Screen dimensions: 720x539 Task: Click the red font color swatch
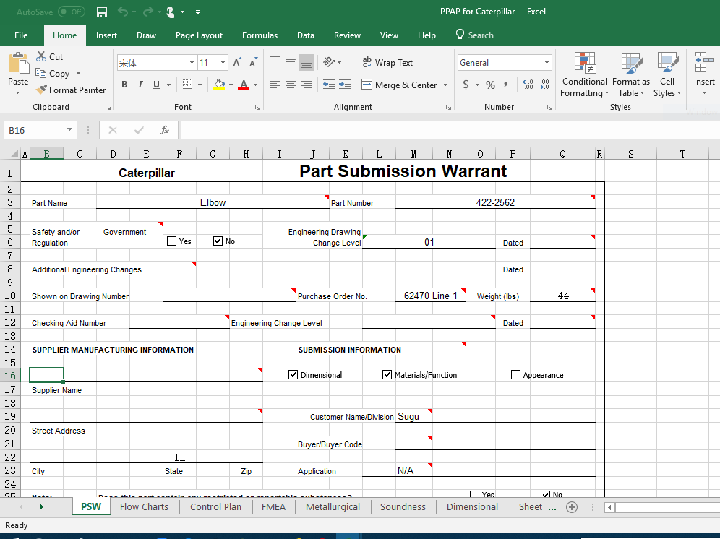click(x=244, y=85)
